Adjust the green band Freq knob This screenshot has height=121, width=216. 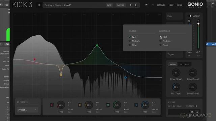tap(117, 105)
